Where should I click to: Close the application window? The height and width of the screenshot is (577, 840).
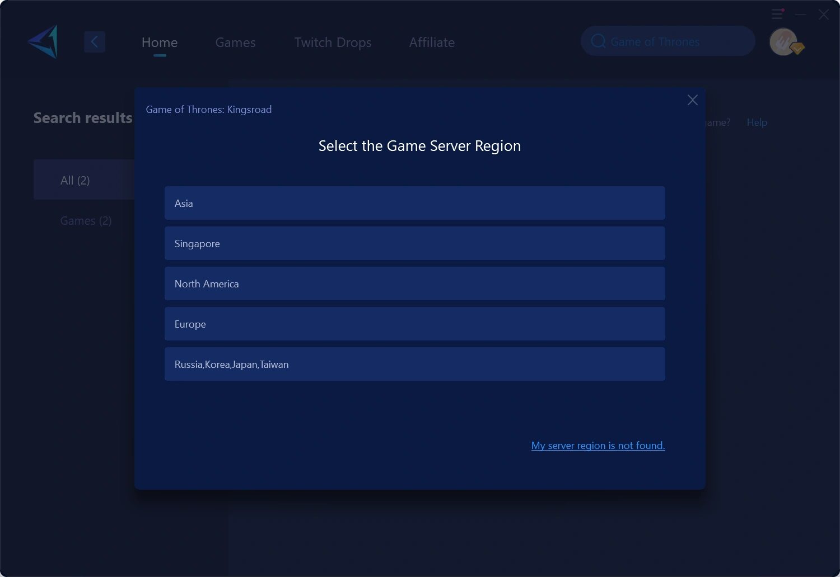click(x=823, y=15)
